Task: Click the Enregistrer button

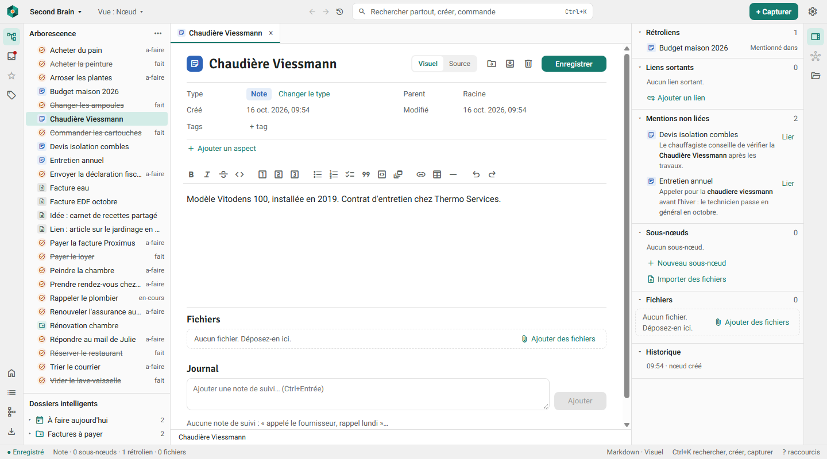Action: [574, 64]
